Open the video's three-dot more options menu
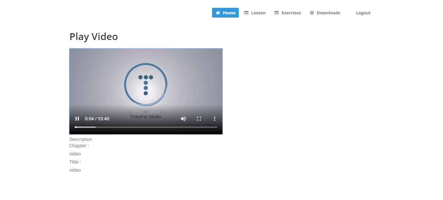Image resolution: width=443 pixels, height=200 pixels. point(215,119)
